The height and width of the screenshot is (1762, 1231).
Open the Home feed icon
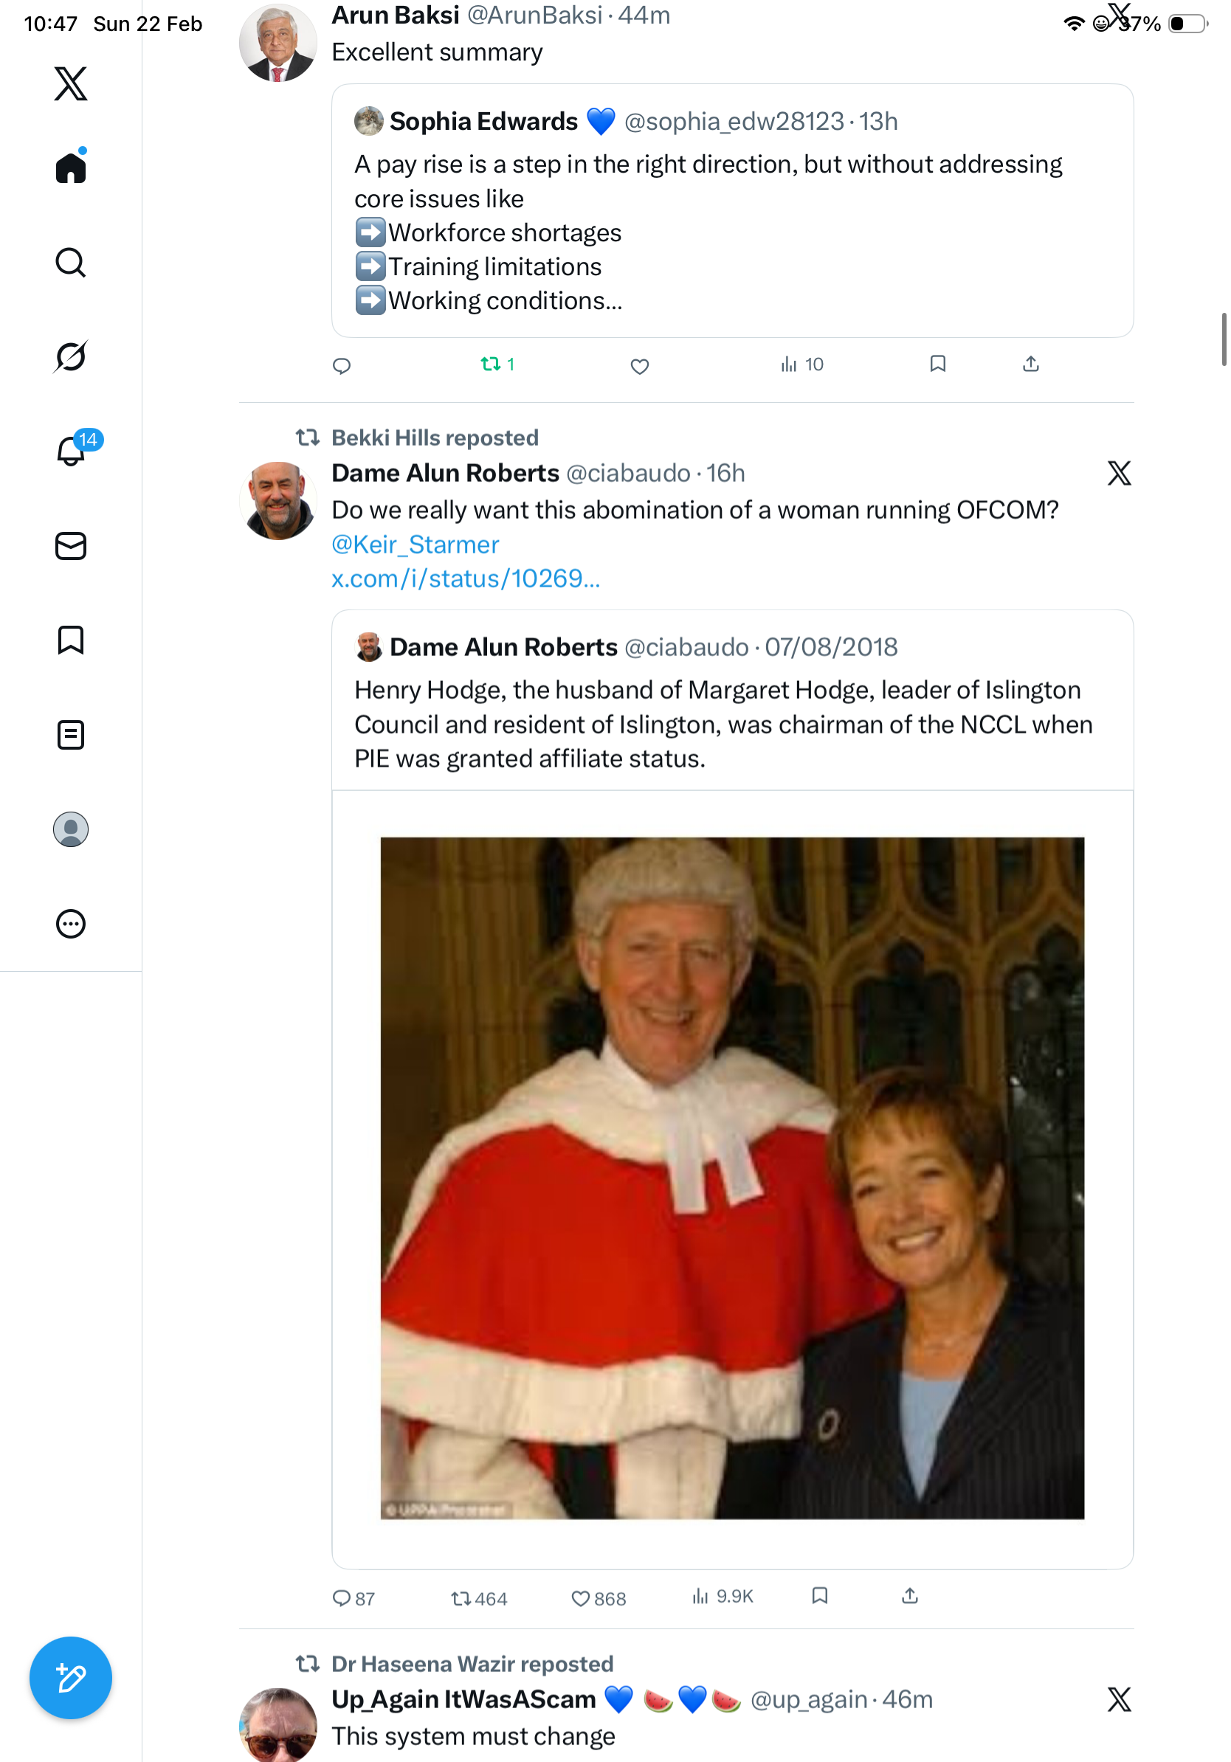point(71,167)
